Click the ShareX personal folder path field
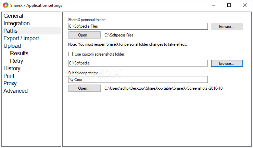This screenshot has width=253, height=148. (138, 26)
